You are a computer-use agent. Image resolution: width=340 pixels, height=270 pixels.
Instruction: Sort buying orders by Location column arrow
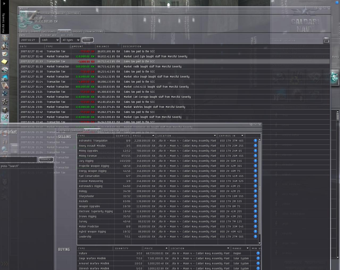tap(228, 248)
